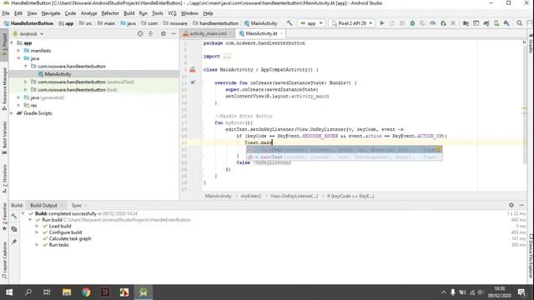Hide the Build panel with the minus icon
Image resolution: width=534 pixels, height=300 pixels.
(521, 205)
